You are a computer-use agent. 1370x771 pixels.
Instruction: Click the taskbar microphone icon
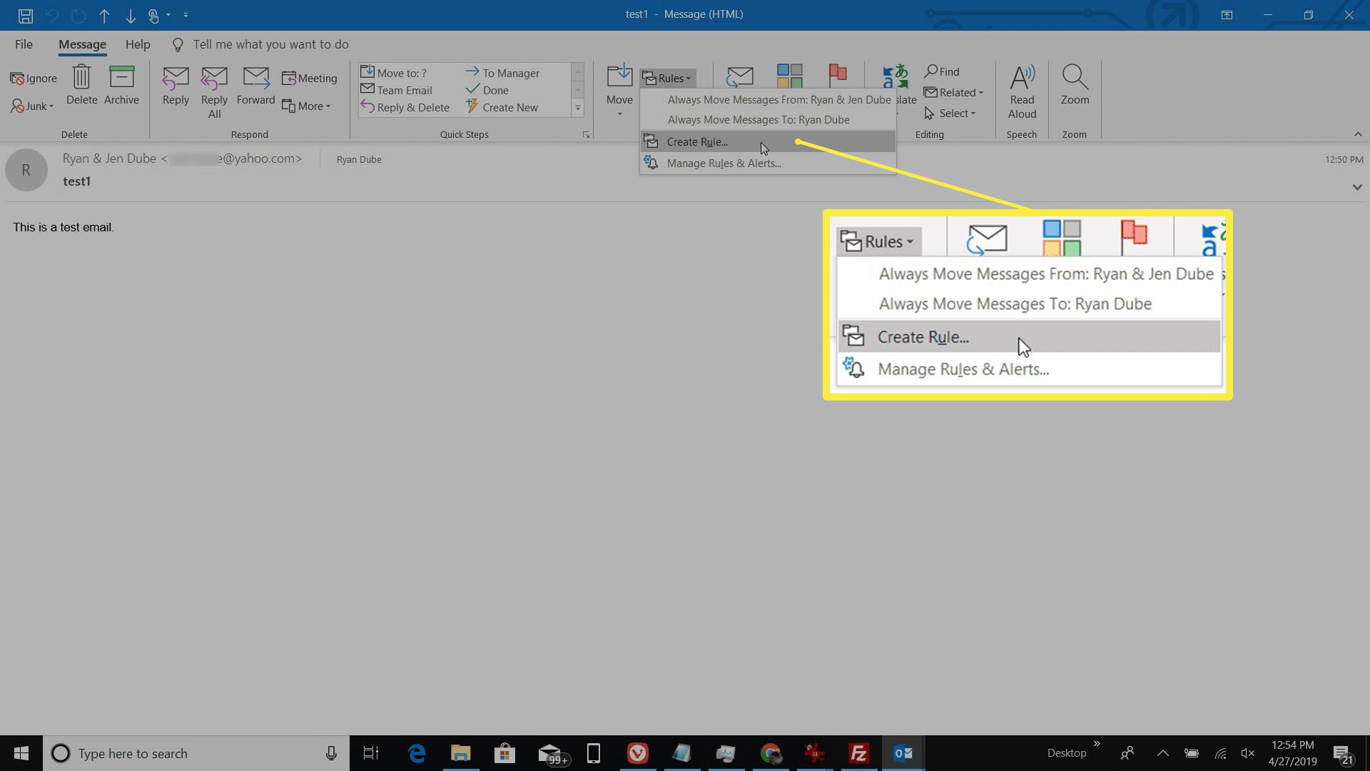(x=331, y=753)
